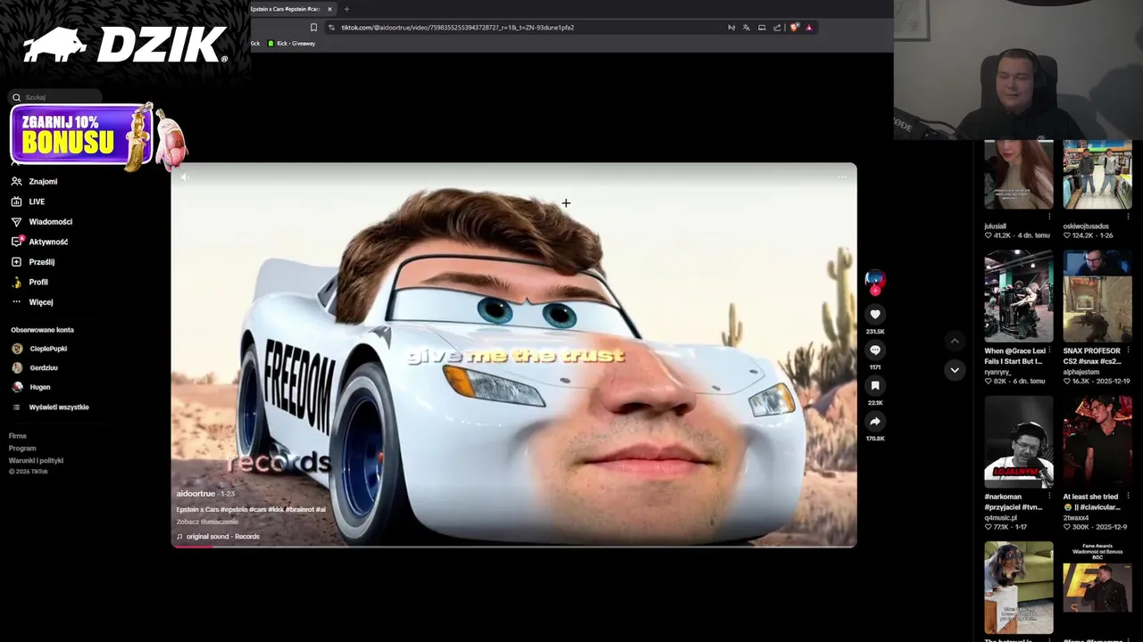
Task: Open the oskiwojtusadus video thumbnail
Action: [x=1097, y=174]
